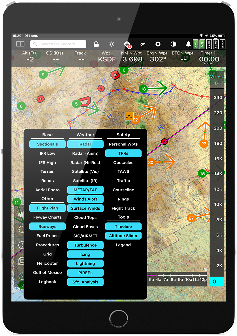Select IFR Low base map
The width and height of the screenshot is (237, 336).
click(x=47, y=153)
